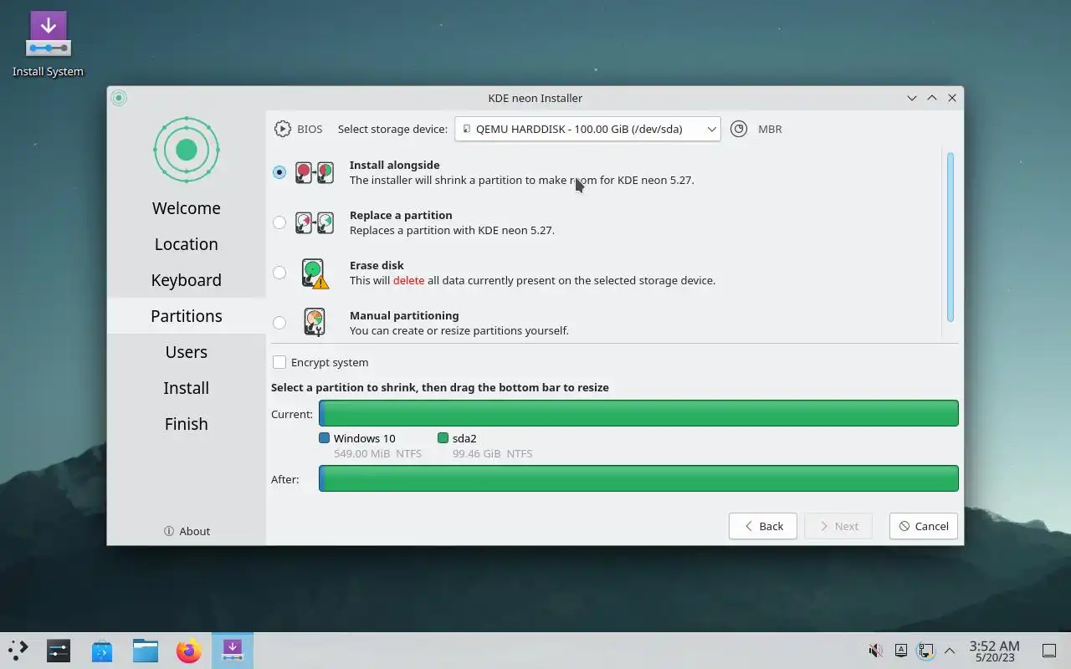
Task: Click the Windows 10 blue legend swatch
Action: [x=325, y=438]
